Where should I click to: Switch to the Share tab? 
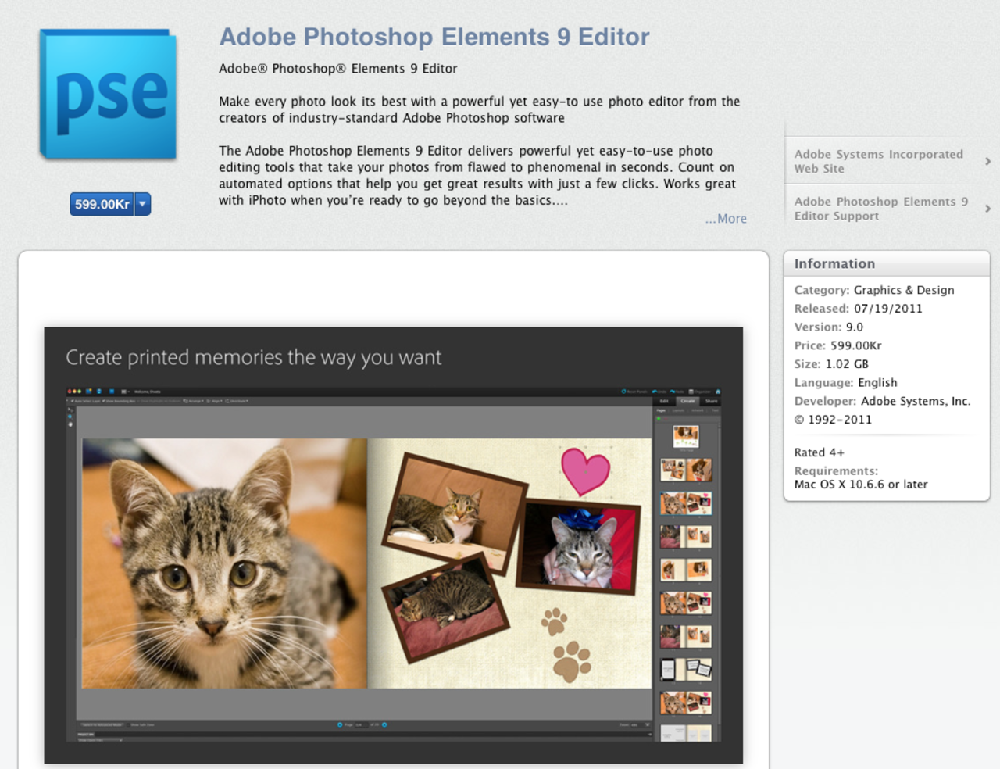coord(712,401)
